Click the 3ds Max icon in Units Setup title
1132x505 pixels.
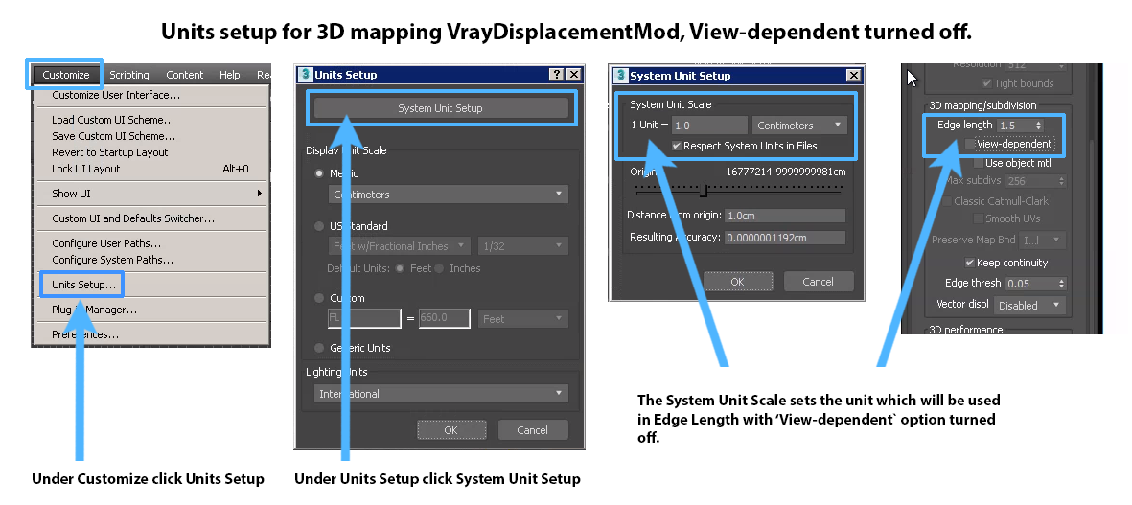coord(306,75)
